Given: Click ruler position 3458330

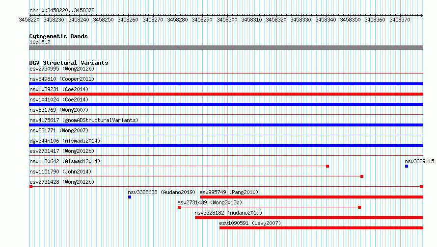Looking at the screenshot, I should point(300,20).
